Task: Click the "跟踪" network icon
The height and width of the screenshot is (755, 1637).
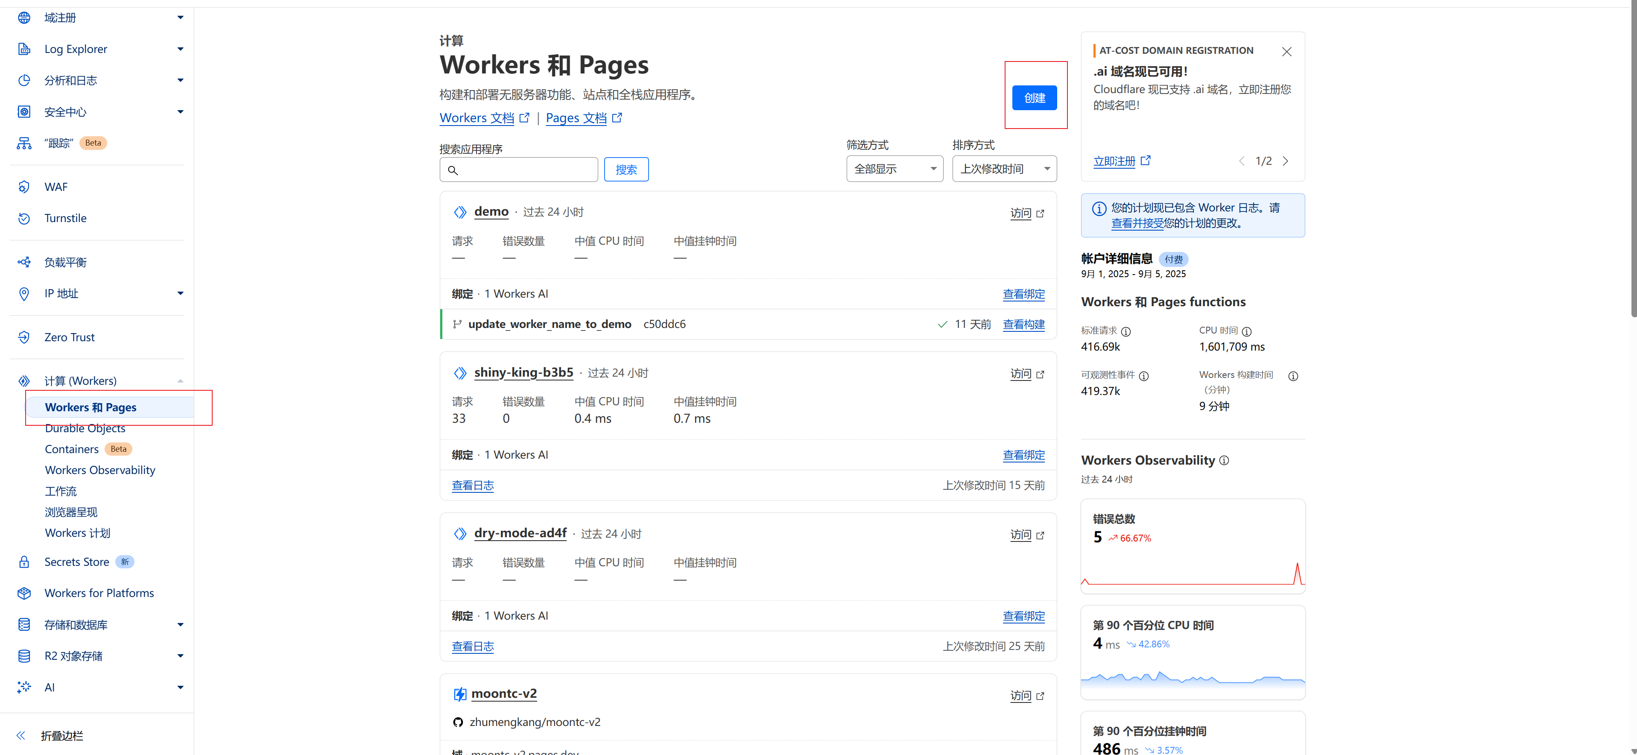Action: tap(24, 143)
